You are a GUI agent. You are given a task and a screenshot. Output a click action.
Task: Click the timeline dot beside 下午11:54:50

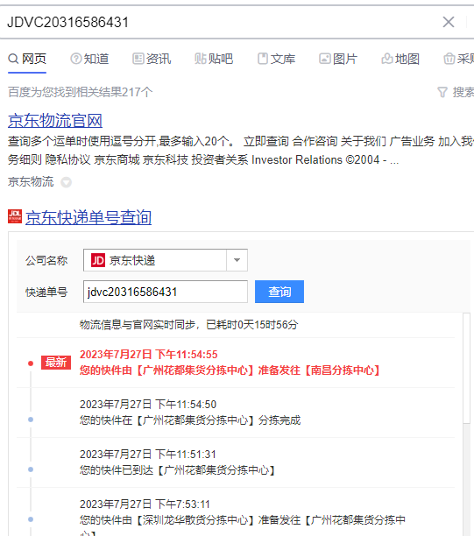pos(31,420)
